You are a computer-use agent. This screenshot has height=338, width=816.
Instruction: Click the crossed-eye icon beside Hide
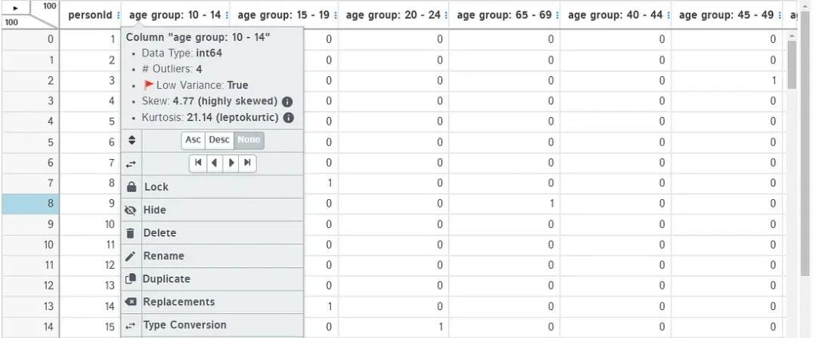(x=131, y=210)
